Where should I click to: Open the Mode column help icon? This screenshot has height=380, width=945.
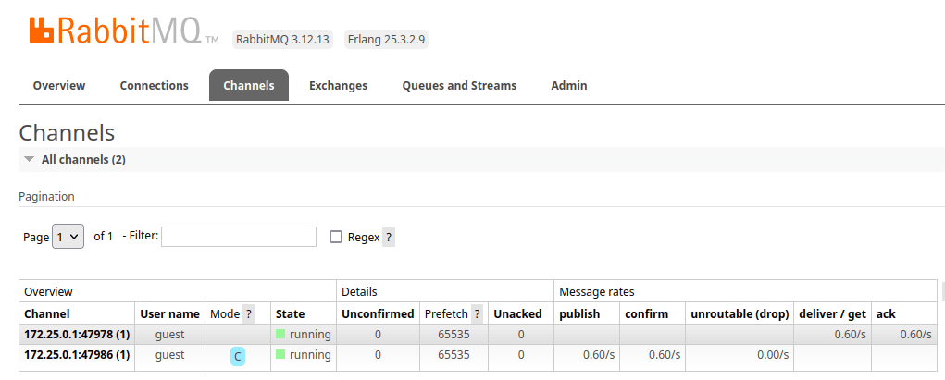tap(248, 313)
